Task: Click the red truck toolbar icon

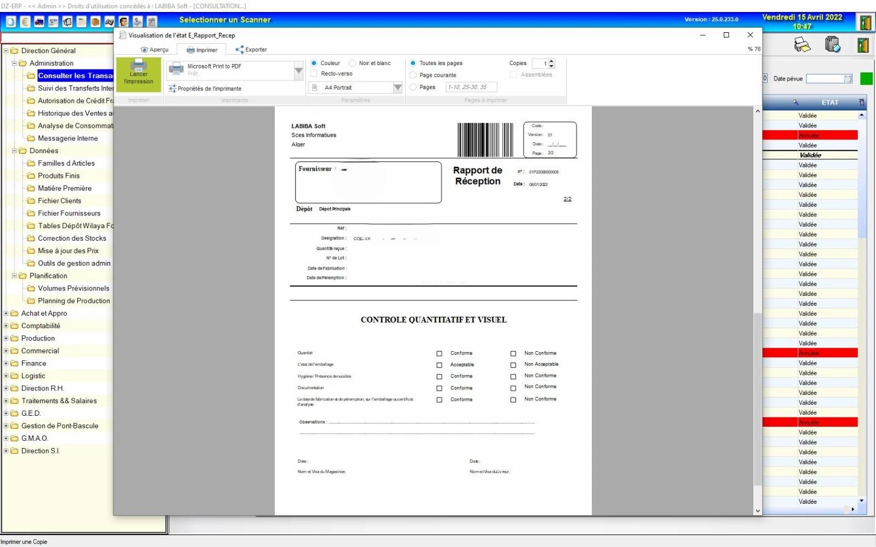Action: pos(39,22)
